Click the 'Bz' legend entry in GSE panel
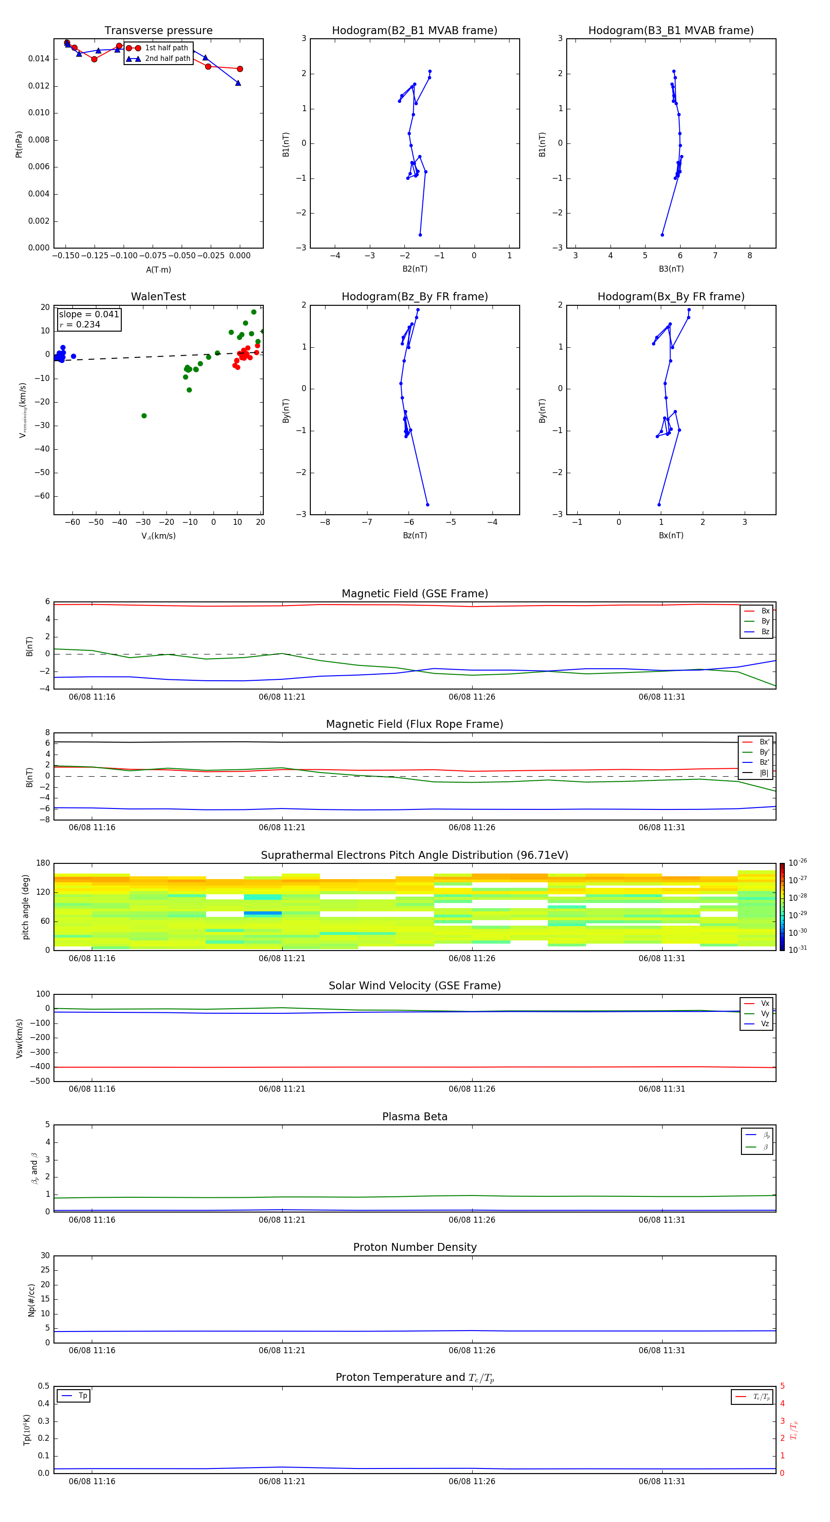830x1522 pixels. click(x=757, y=631)
